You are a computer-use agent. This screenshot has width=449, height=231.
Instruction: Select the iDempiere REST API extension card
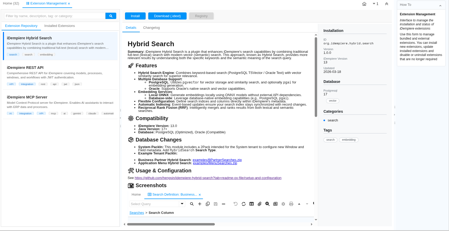coord(60,76)
